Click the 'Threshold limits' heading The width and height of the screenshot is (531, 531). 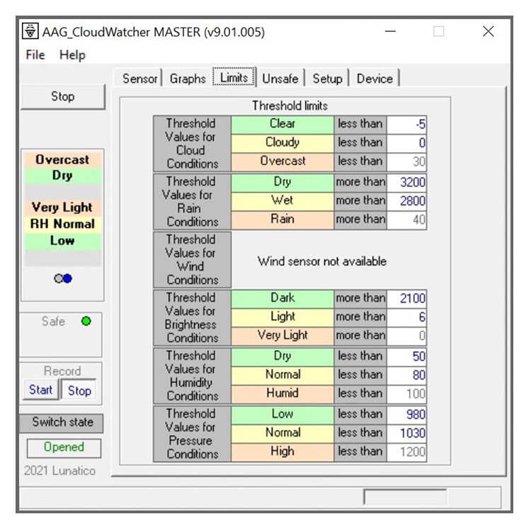290,105
